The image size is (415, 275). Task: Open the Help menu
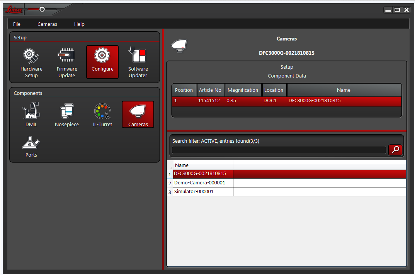(79, 24)
